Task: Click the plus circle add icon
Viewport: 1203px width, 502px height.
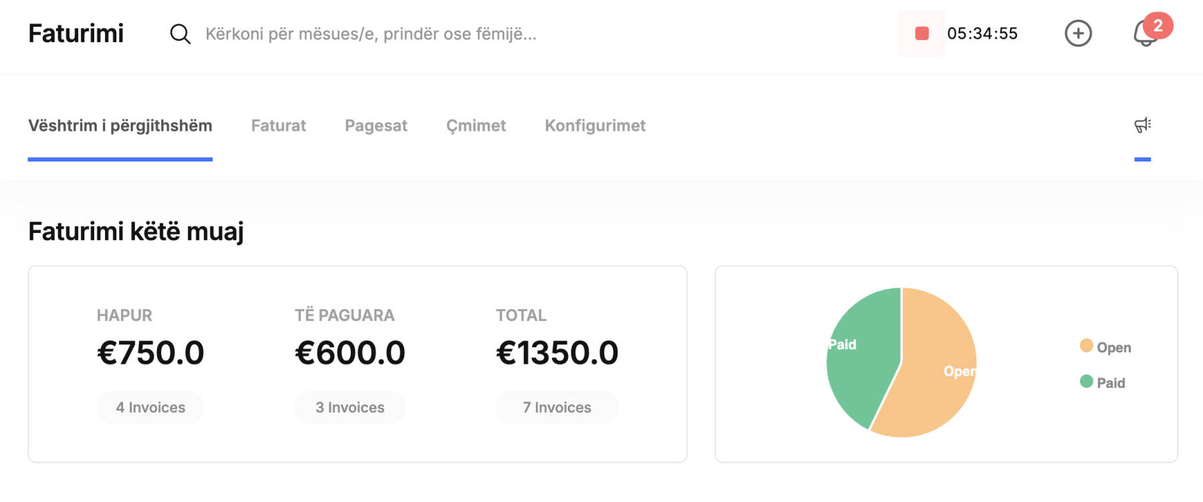Action: coord(1078,33)
